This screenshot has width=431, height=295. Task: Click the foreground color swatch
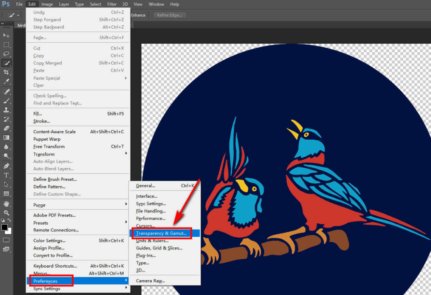pyautogui.click(x=4, y=228)
